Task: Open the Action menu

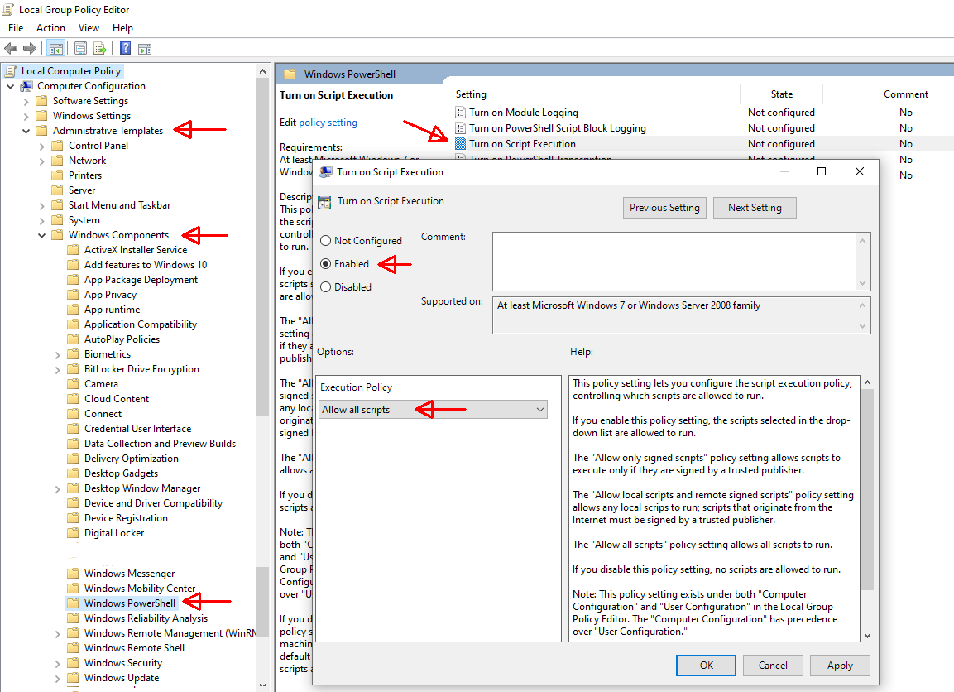Action: tap(50, 28)
